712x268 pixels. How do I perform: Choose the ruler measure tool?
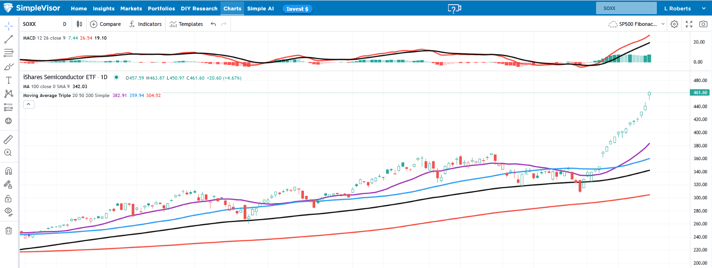8,139
